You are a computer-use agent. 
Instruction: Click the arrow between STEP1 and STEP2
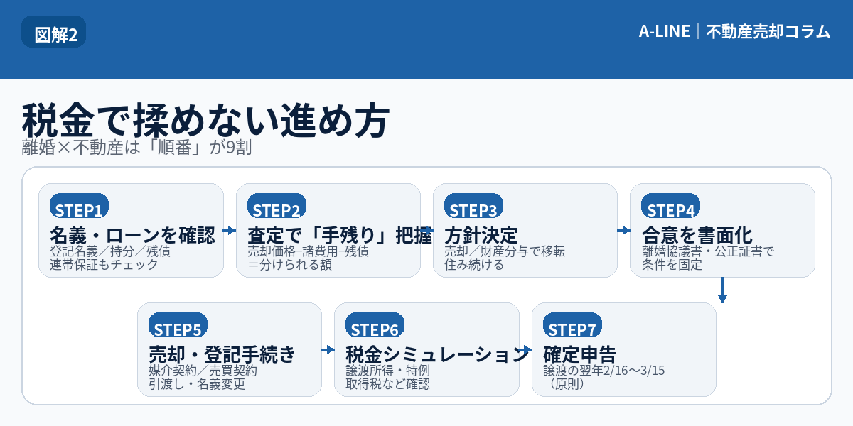click(x=230, y=231)
